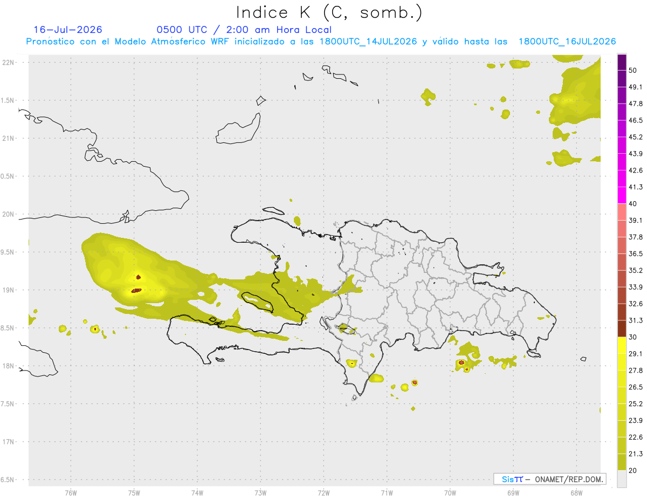Click the longitude label "71W"
The image size is (647, 500).
(x=387, y=492)
